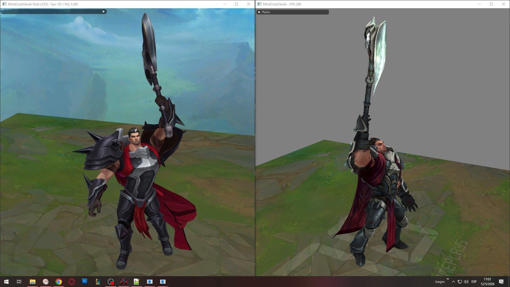Open the red-and-black champion icon app on taskbar

click(x=124, y=282)
